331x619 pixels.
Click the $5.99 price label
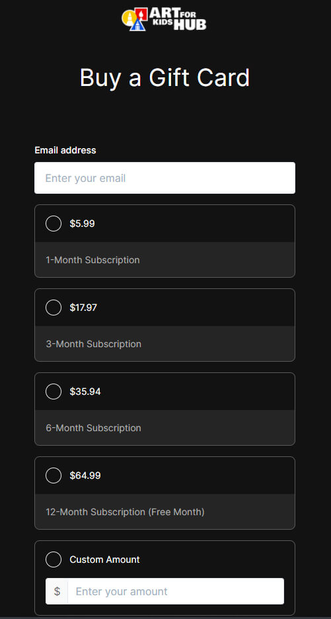pyautogui.click(x=82, y=224)
